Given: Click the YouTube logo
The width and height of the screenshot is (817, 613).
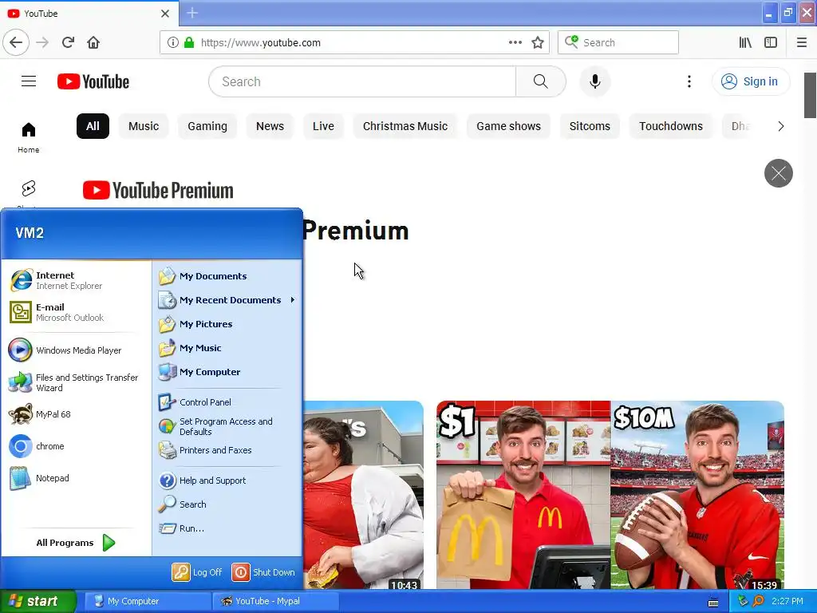Looking at the screenshot, I should pos(93,81).
